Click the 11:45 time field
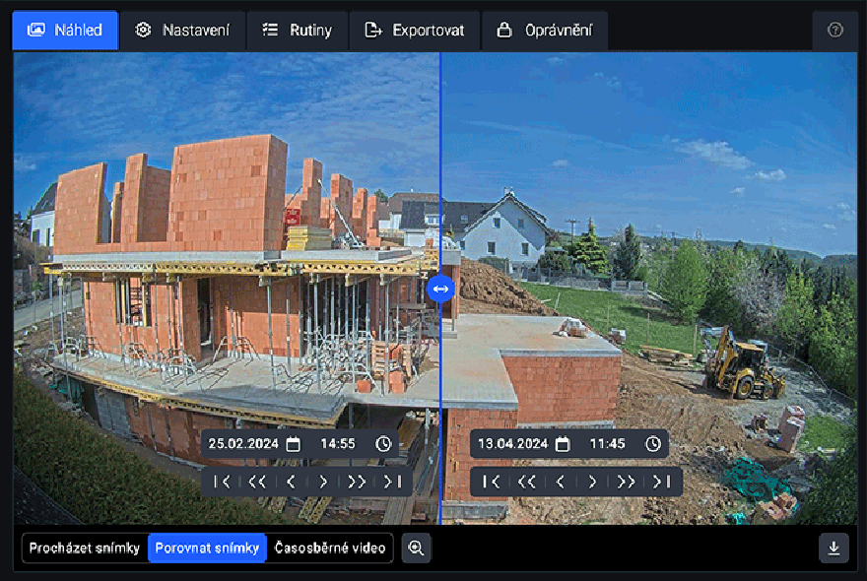867x581 pixels. tap(607, 444)
